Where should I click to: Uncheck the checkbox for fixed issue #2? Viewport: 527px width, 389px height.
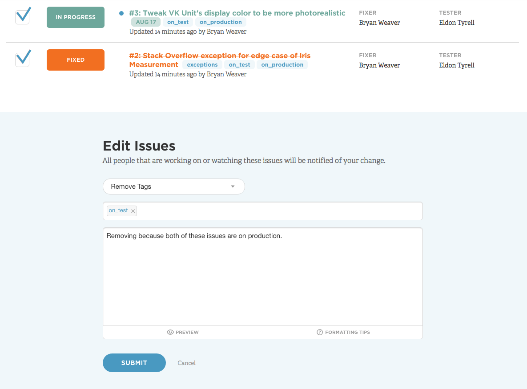[x=23, y=59]
